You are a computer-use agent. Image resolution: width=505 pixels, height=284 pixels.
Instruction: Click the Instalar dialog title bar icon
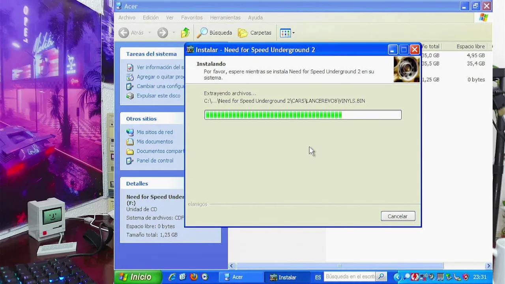190,50
